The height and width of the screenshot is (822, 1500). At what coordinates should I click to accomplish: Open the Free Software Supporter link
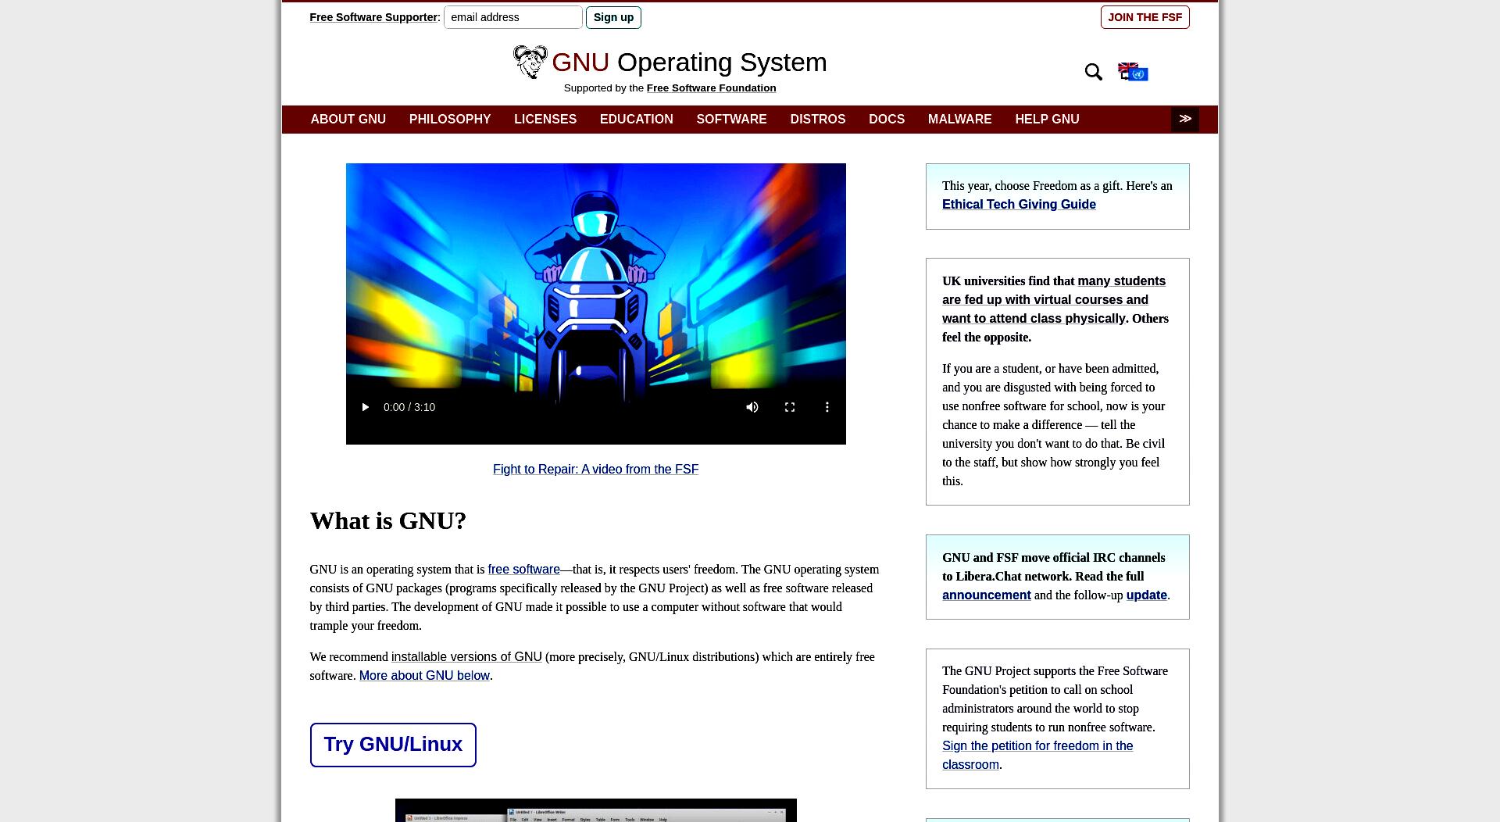[373, 17]
